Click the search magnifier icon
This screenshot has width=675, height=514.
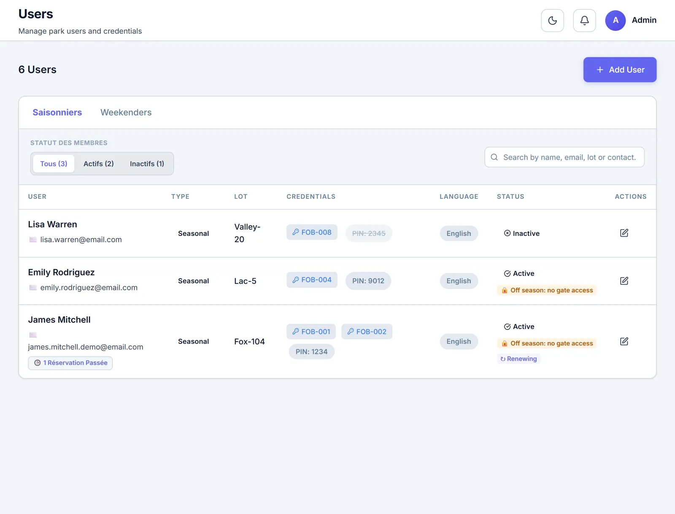[494, 157]
